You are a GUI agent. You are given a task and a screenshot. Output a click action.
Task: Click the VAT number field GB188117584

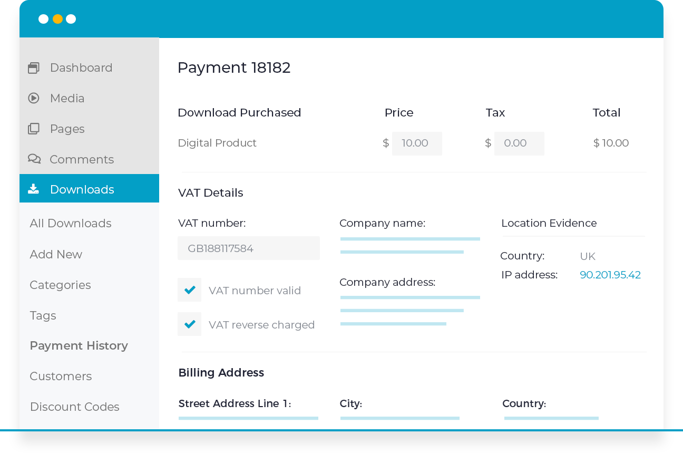(x=248, y=248)
